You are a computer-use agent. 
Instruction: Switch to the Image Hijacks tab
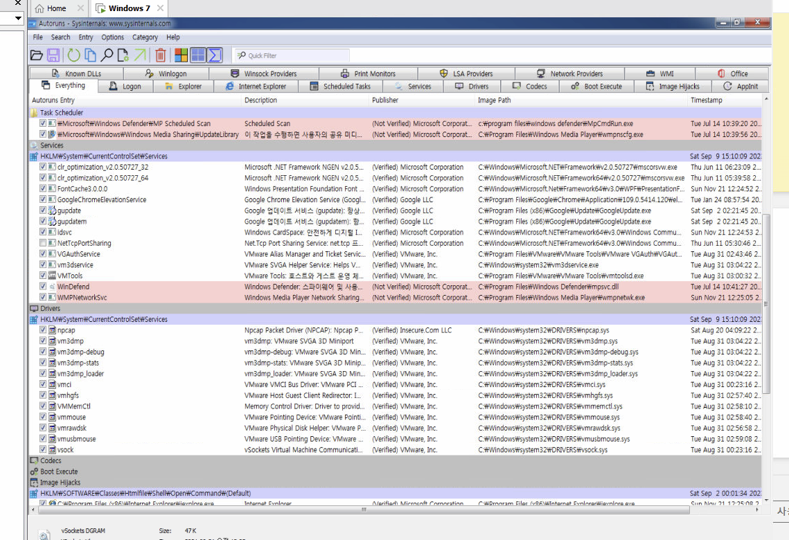(673, 87)
